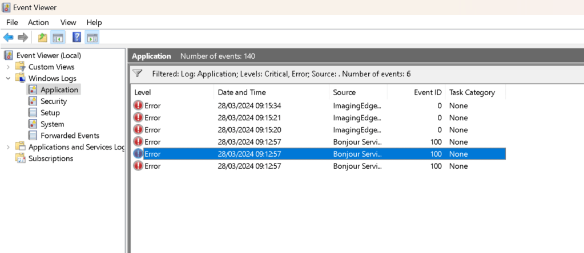This screenshot has height=253, width=584.
Task: Open the blue Help question mark icon
Action: (76, 37)
